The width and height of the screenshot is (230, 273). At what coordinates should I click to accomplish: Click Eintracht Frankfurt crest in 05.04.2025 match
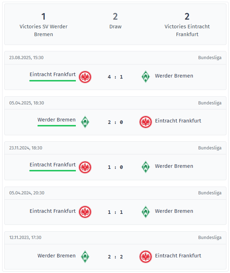coord(145,122)
